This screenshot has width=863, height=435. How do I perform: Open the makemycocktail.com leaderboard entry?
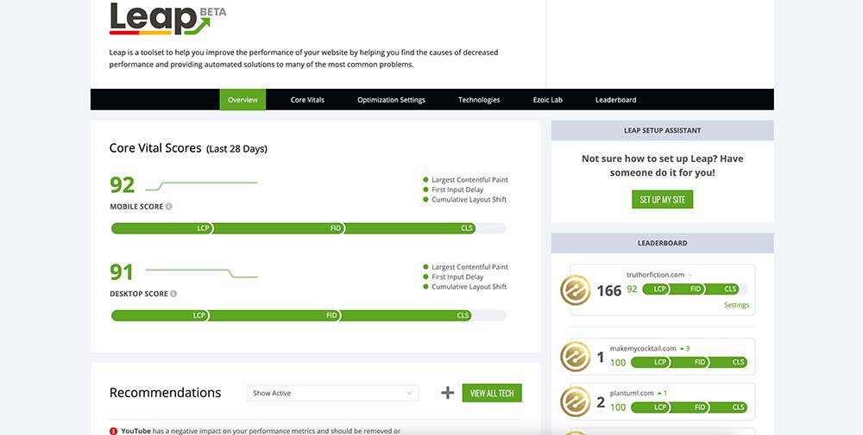663,357
